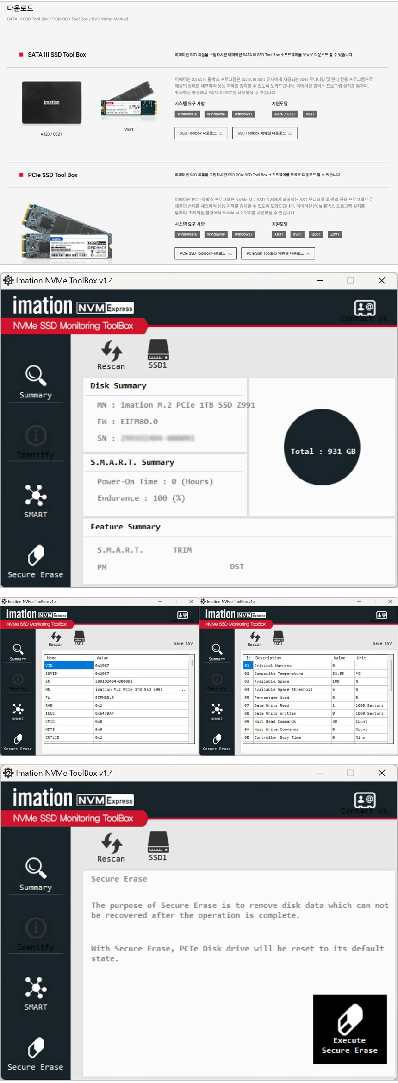398x1083 pixels.
Task: Select the 'Critical Warning' SMART row
Action: (316, 666)
